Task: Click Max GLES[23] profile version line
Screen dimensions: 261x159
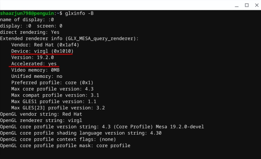Action: [58, 108]
